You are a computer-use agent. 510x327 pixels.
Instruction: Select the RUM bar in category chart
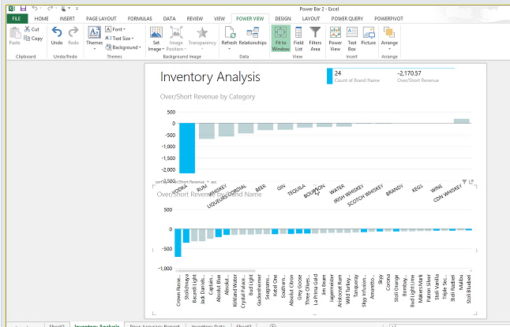tap(207, 131)
